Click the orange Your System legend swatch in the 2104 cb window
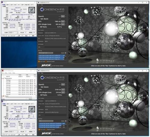 (x=39, y=129)
